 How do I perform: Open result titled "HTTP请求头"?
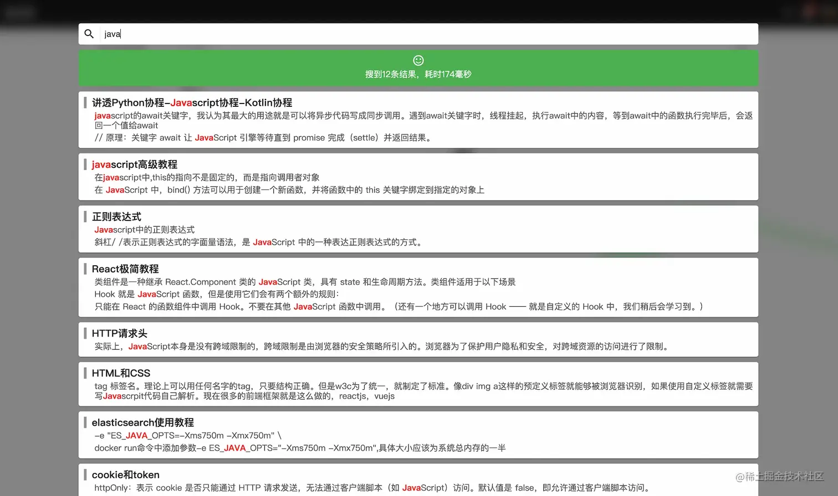click(x=120, y=333)
